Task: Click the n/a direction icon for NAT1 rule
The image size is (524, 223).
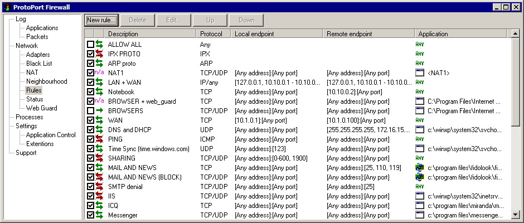Action: pyautogui.click(x=100, y=72)
